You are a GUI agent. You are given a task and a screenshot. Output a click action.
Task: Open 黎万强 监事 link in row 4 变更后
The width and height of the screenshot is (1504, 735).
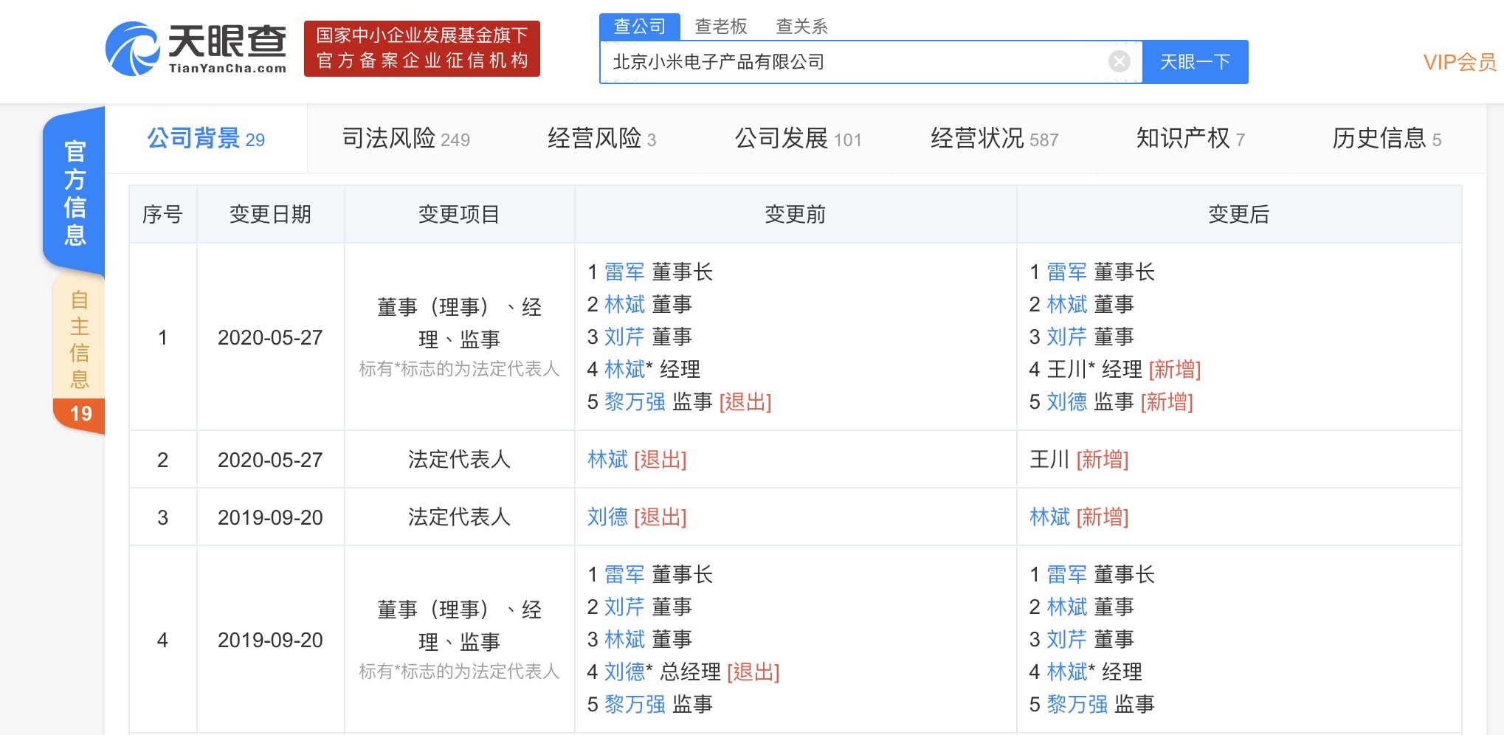tap(1077, 705)
